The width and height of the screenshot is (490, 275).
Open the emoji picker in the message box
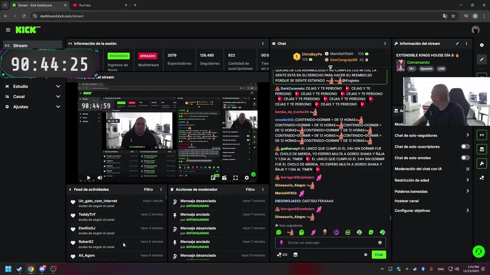tap(380, 243)
